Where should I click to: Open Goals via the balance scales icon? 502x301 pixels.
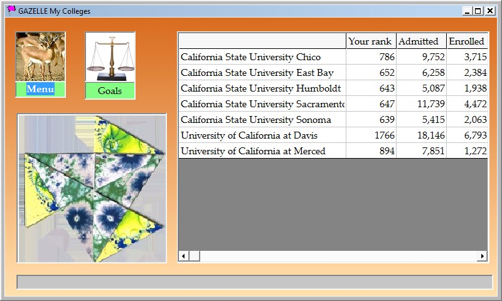click(110, 56)
